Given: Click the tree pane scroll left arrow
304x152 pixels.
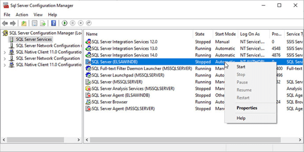Looking at the screenshot, I should point(3,140).
